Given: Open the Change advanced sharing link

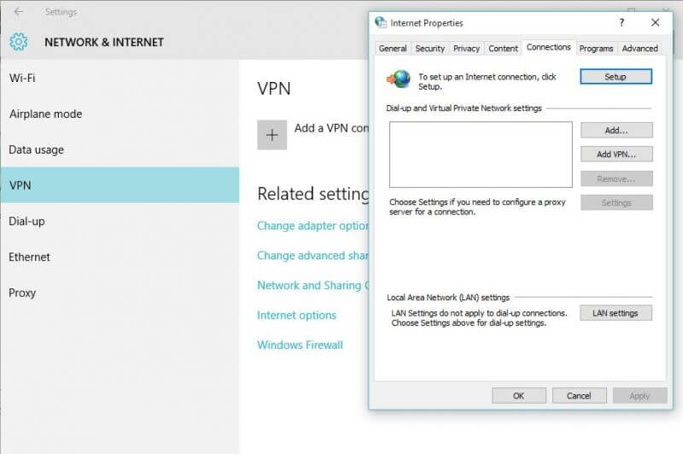Looking at the screenshot, I should coord(312,255).
